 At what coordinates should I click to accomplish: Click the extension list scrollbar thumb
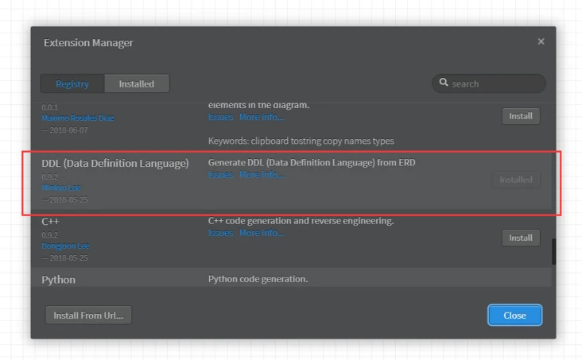(553, 252)
